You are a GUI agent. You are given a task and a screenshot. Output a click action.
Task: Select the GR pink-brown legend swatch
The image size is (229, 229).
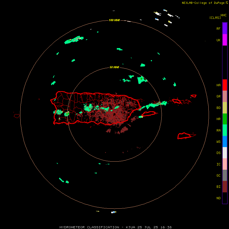(x=225, y=96)
